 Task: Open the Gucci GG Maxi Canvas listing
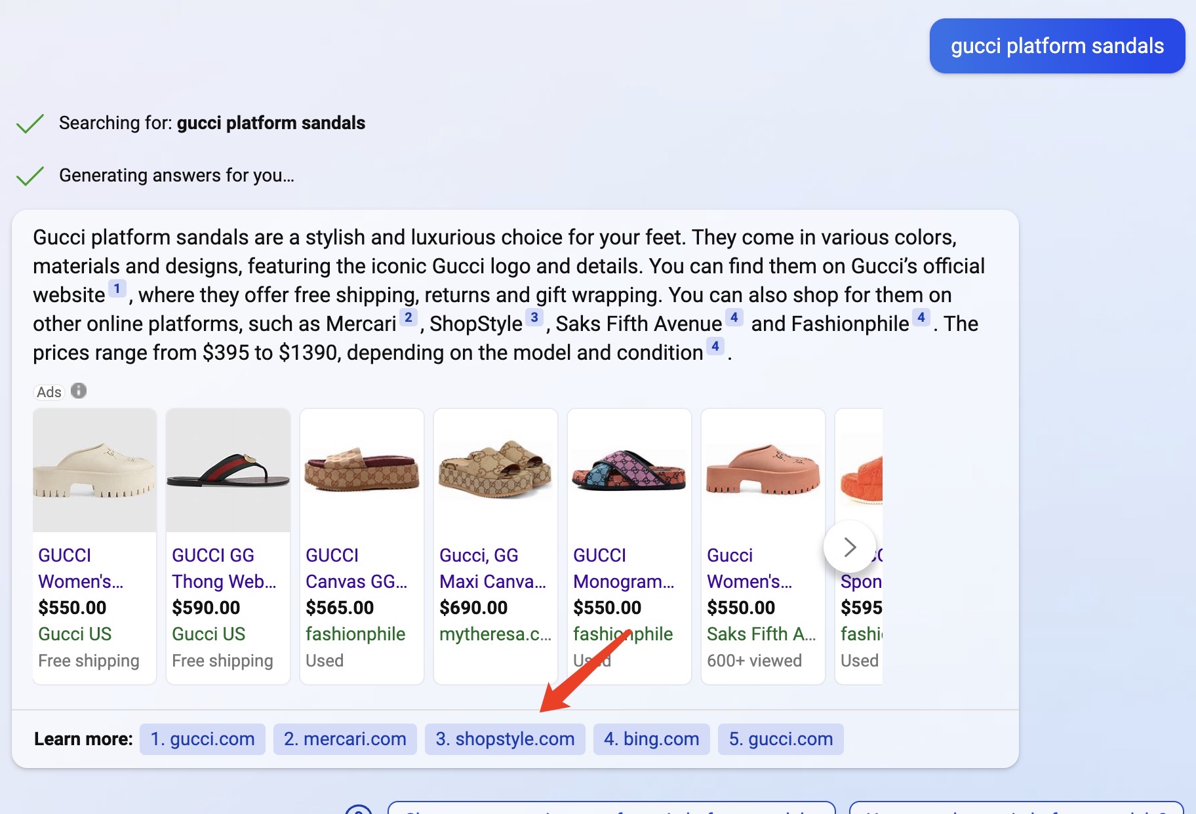(492, 568)
